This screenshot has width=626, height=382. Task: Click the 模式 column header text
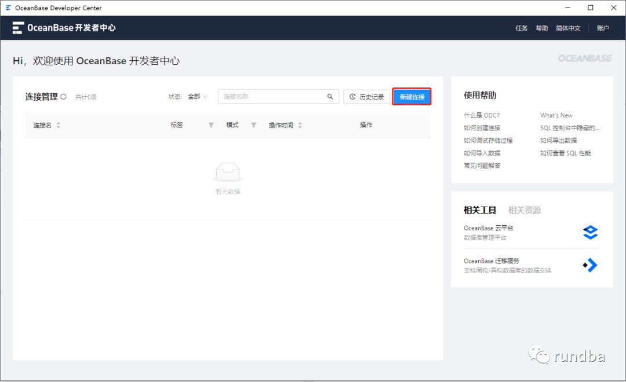(x=232, y=125)
